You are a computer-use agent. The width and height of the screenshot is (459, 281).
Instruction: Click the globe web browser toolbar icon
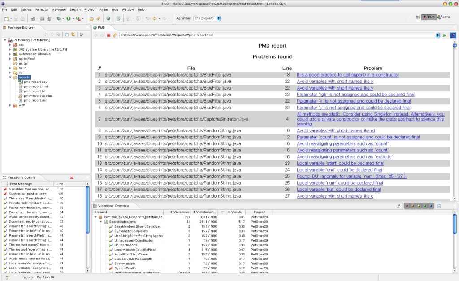coord(108,18)
